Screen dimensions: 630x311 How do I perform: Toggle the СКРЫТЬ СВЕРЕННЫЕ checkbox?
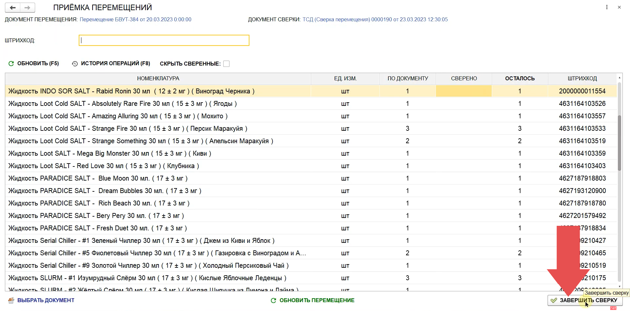[x=226, y=64]
